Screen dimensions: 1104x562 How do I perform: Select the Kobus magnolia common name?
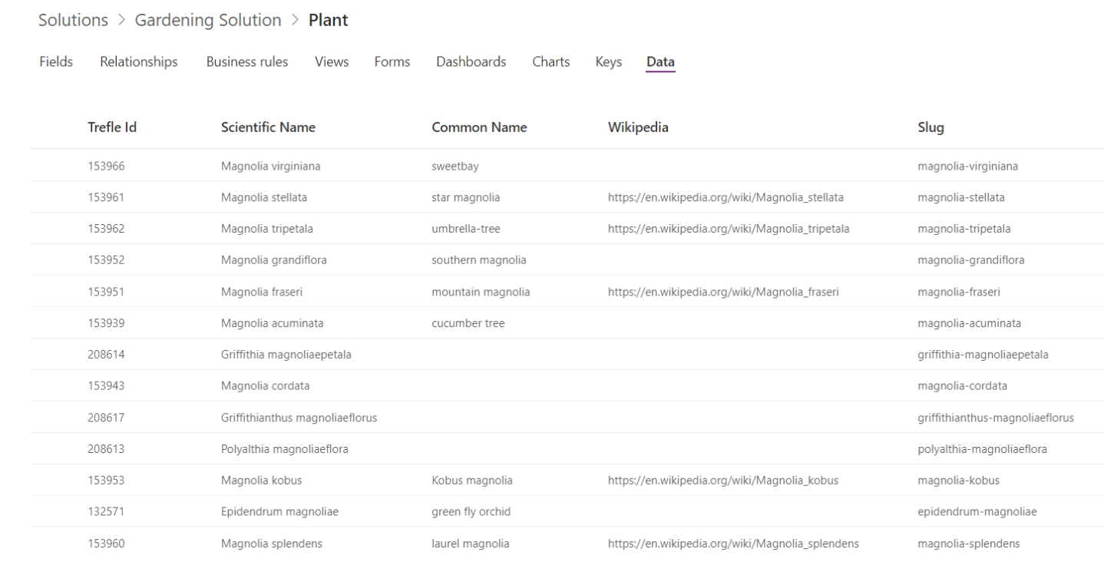[x=472, y=481]
